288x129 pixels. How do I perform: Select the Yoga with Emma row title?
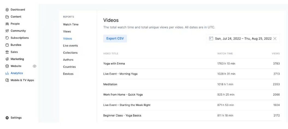click(114, 64)
